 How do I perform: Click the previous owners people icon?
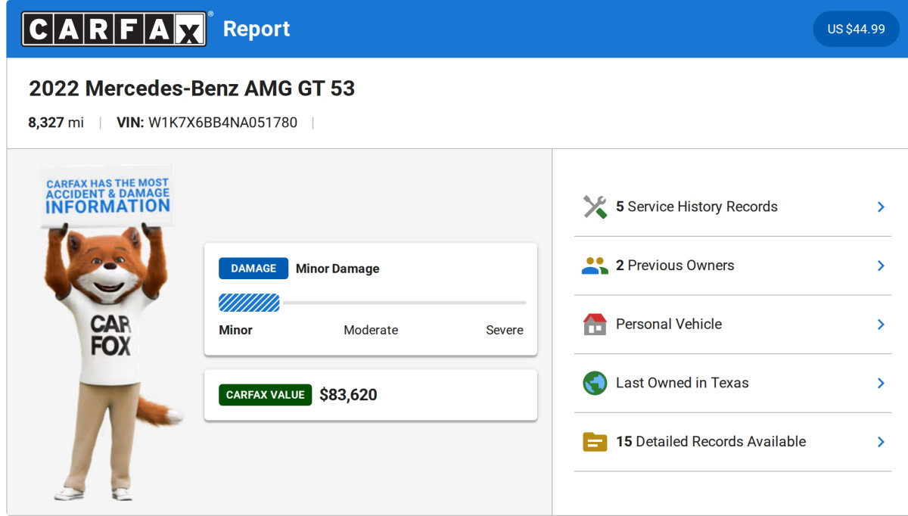pyautogui.click(x=595, y=266)
